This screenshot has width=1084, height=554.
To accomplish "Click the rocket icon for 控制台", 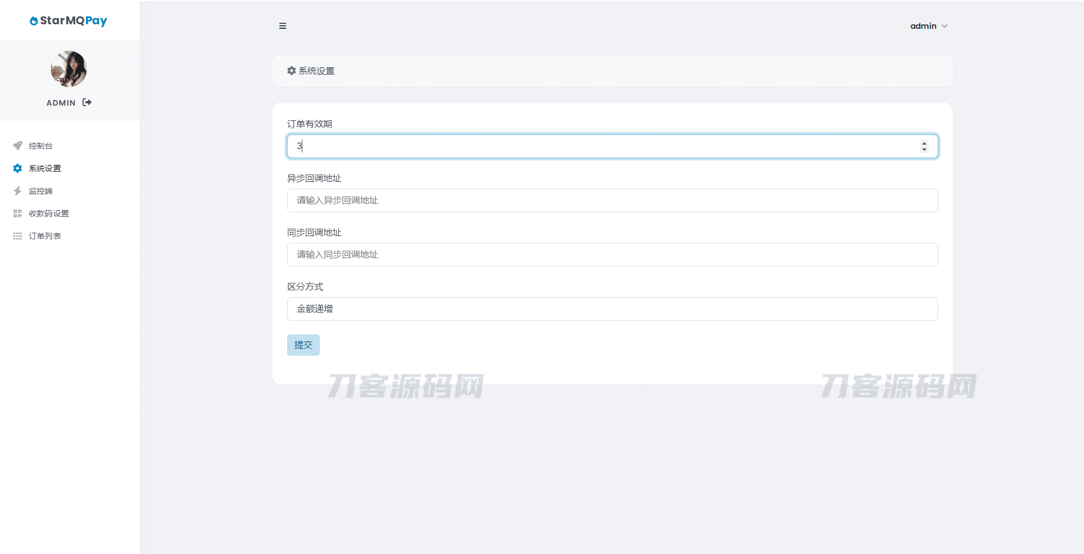I will pyautogui.click(x=18, y=146).
